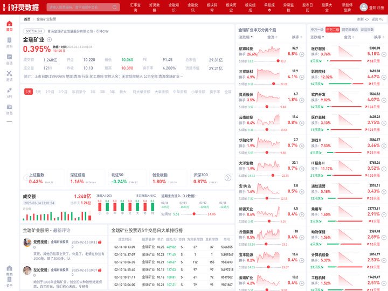
Task: Add 医疗器械 sector with plus icon
Action: click(384, 123)
